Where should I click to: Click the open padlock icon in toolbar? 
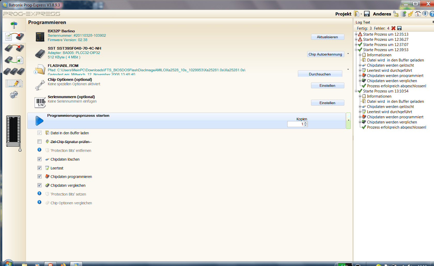tap(396, 14)
